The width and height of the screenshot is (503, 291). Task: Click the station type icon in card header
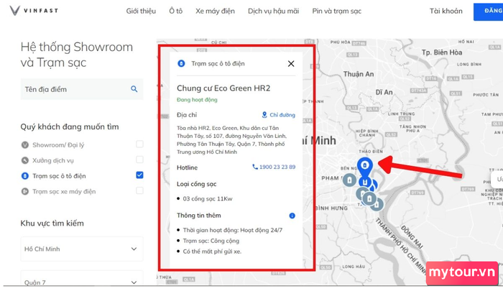(181, 63)
